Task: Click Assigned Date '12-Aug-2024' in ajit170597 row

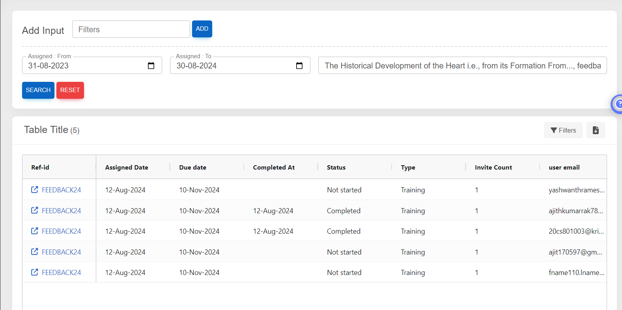Action: [x=125, y=252]
